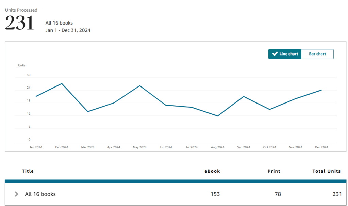Switch to the Bar chart view
This screenshot has width=348, height=206.
[x=317, y=54]
